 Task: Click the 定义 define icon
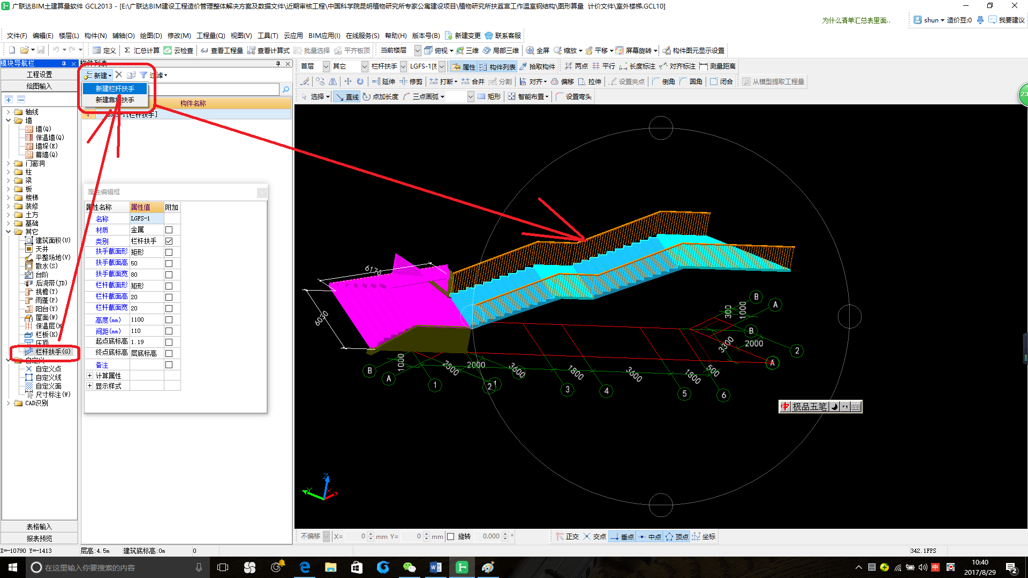coord(104,50)
